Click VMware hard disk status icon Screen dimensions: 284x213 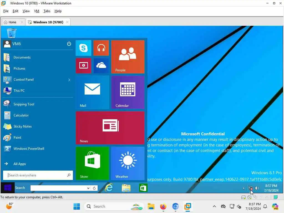click(243, 197)
